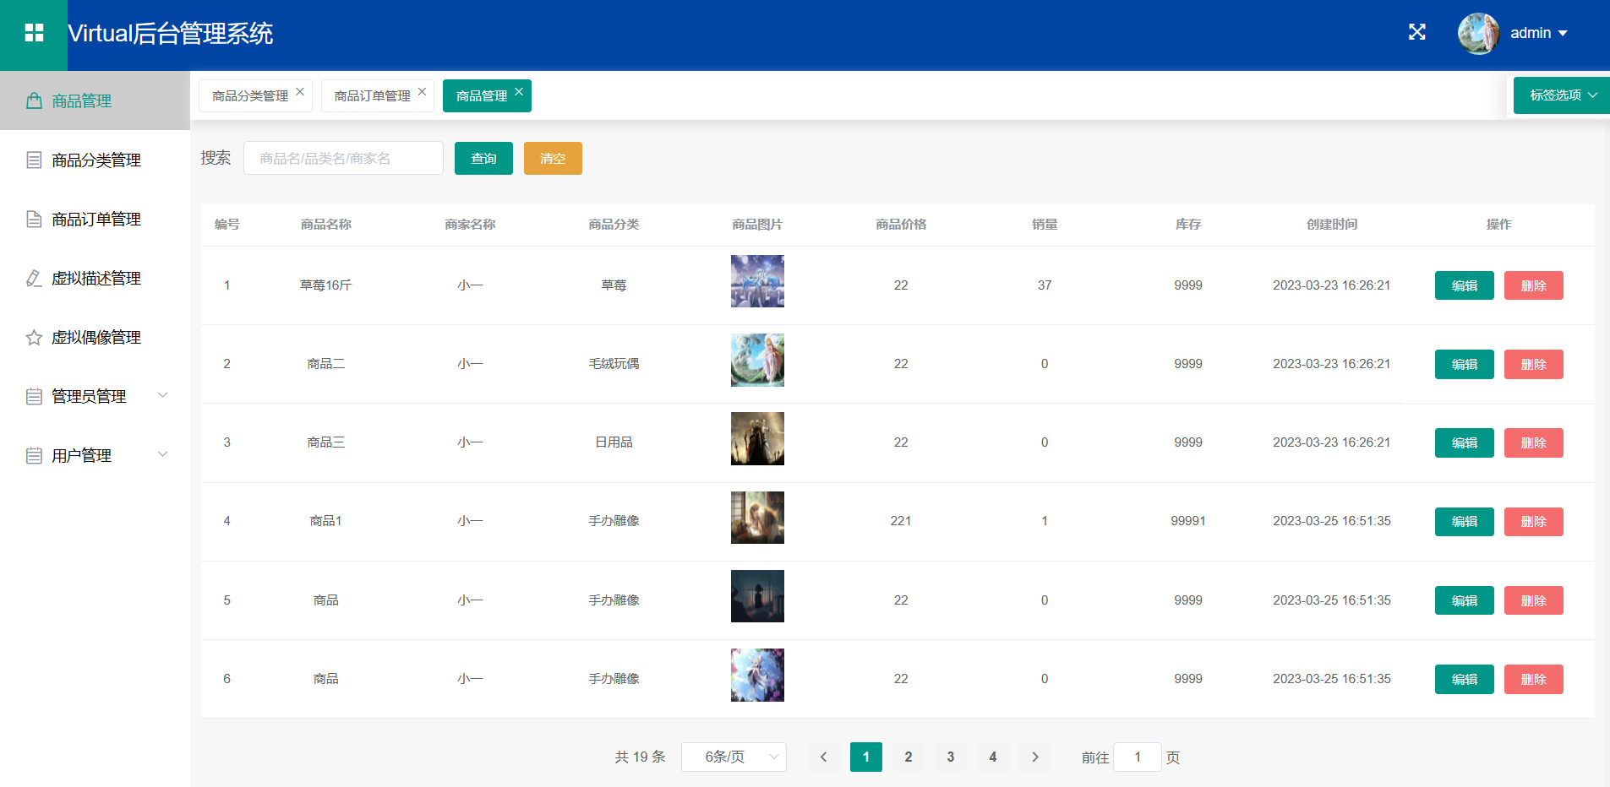Screen dimensions: 1610x787
Task: Click the 商品名称 column header
Action: [x=326, y=225]
